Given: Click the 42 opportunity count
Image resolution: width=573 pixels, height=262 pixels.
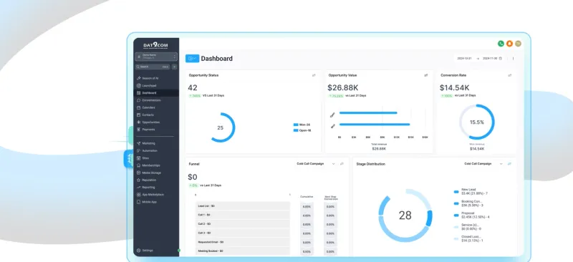Looking at the screenshot, I should pos(193,88).
